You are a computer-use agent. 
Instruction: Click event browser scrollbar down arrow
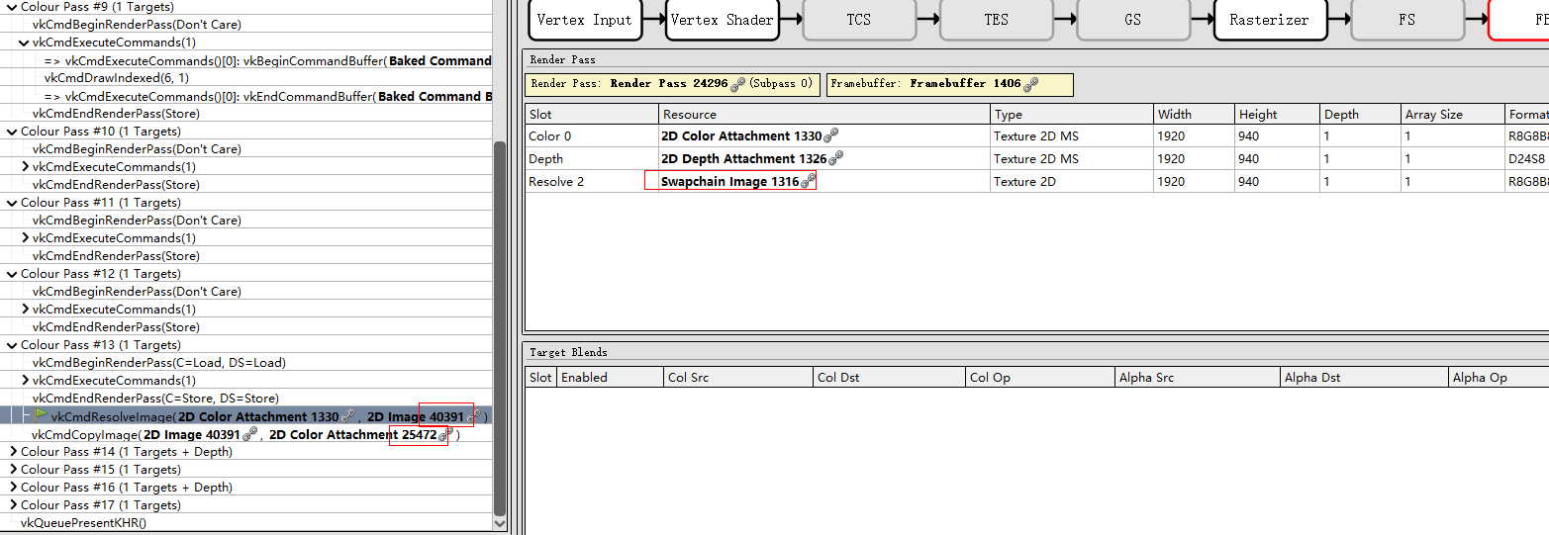500,523
